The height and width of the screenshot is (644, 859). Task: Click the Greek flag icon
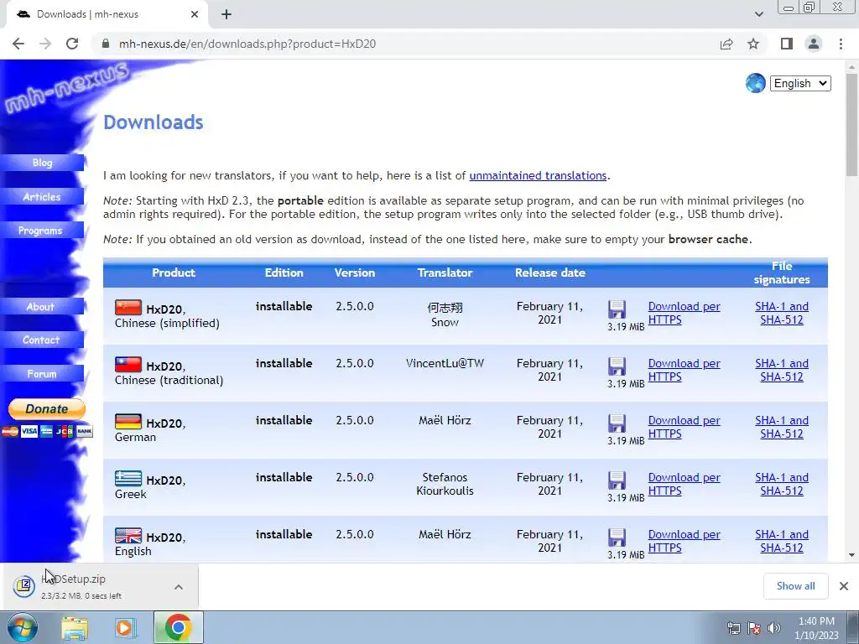[128, 478]
